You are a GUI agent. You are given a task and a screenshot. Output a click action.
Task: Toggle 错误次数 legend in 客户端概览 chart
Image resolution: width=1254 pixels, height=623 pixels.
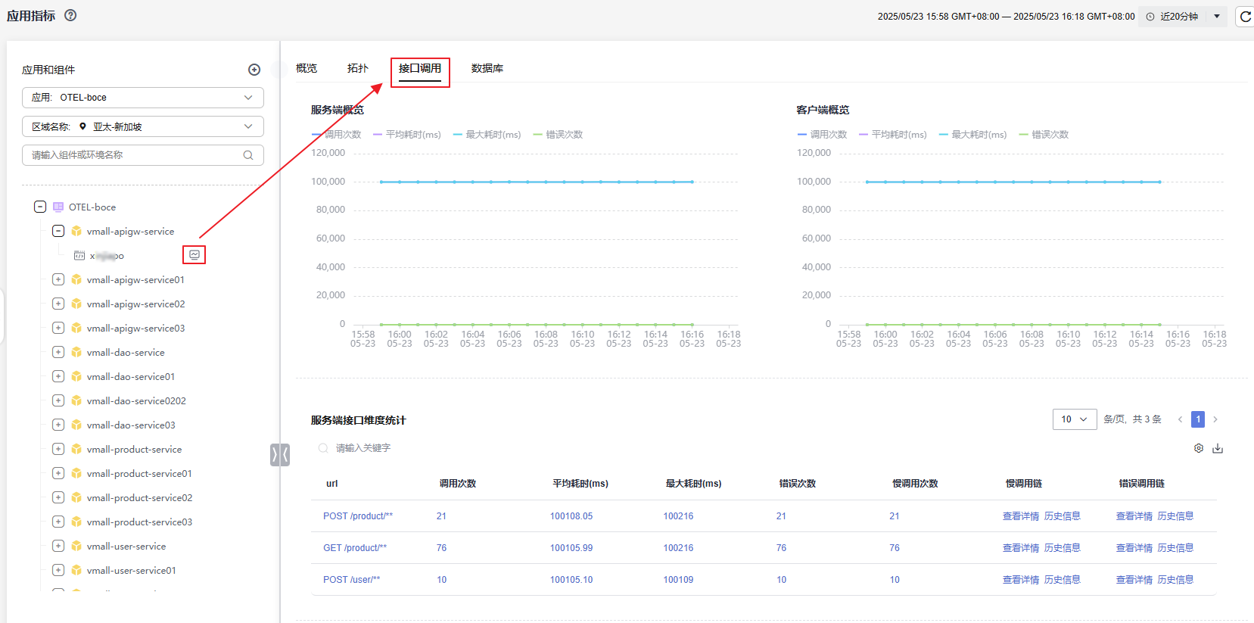1044,135
